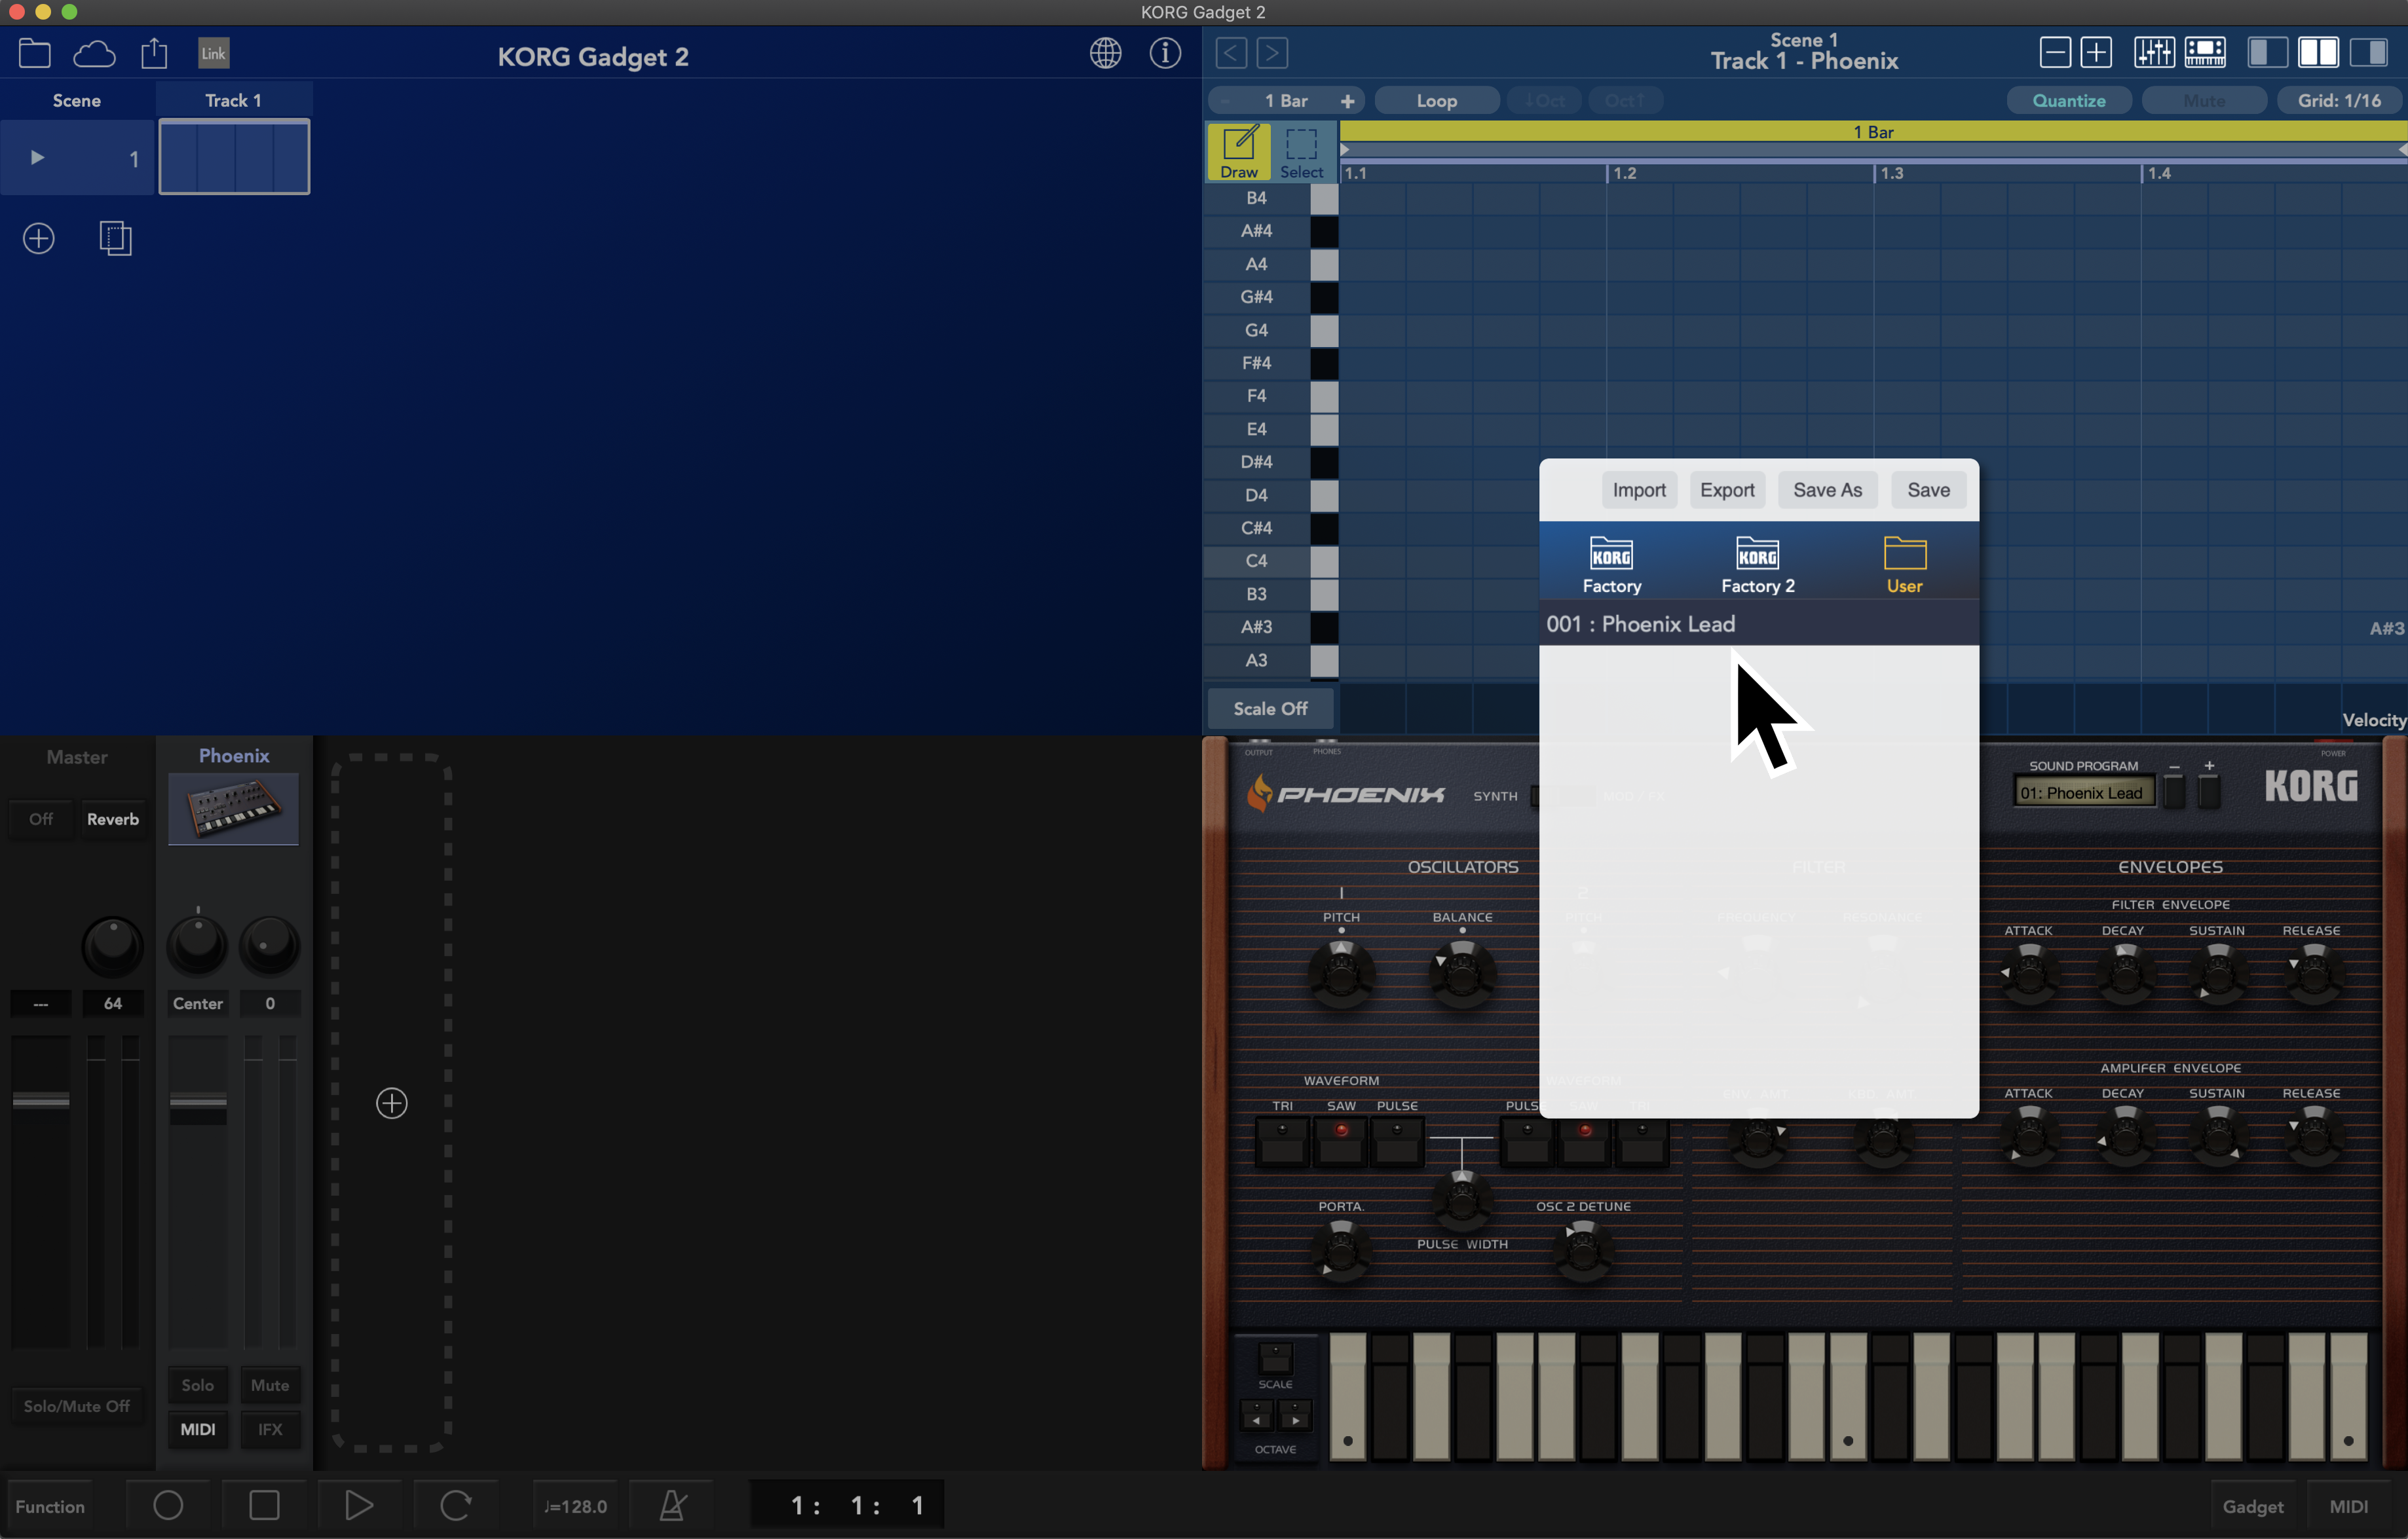Switch to split-panel layout icon
Image resolution: width=2408 pixels, height=1539 pixels.
tap(2318, 52)
